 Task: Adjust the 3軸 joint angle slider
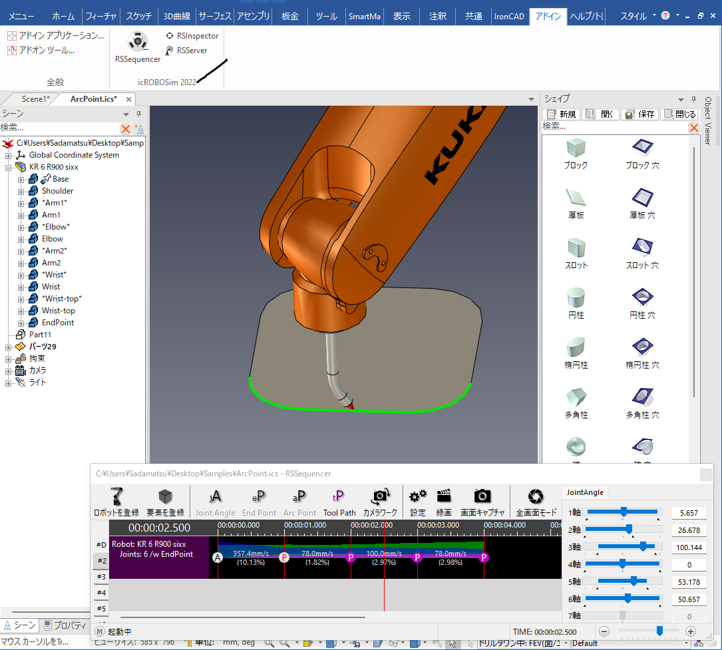click(643, 546)
